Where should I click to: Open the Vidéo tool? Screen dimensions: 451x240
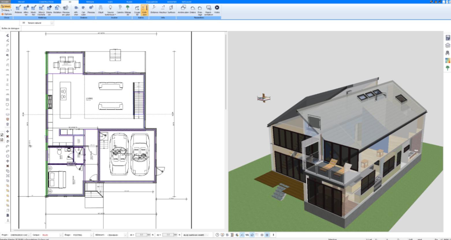click(x=217, y=9)
